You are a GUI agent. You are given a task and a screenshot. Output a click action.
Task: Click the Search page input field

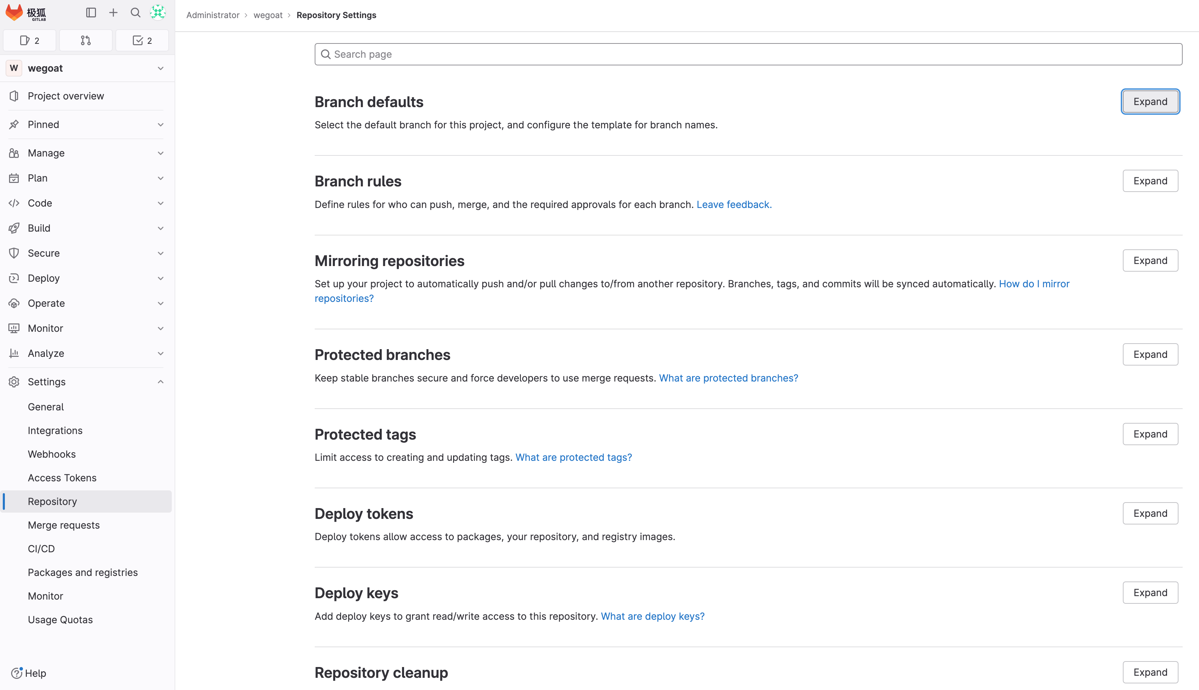[x=748, y=55]
